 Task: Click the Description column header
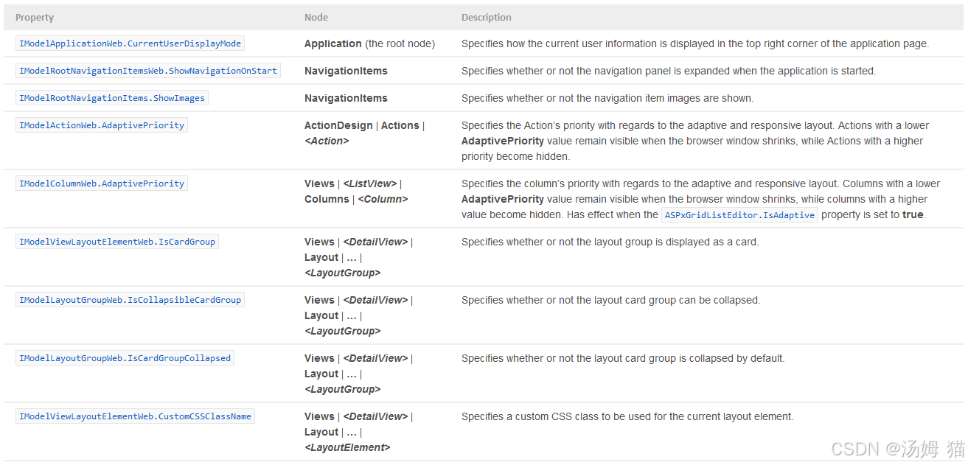[487, 17]
